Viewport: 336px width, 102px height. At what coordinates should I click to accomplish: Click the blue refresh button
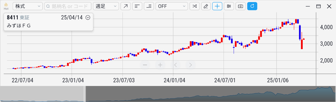click(x=252, y=6)
